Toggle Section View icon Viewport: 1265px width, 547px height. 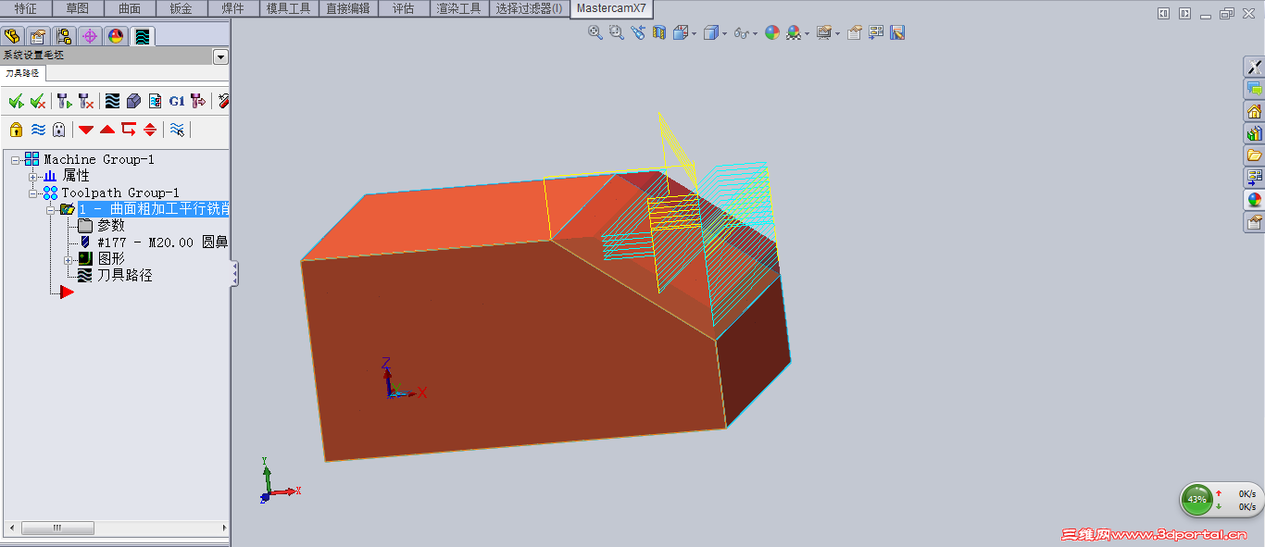pos(659,32)
